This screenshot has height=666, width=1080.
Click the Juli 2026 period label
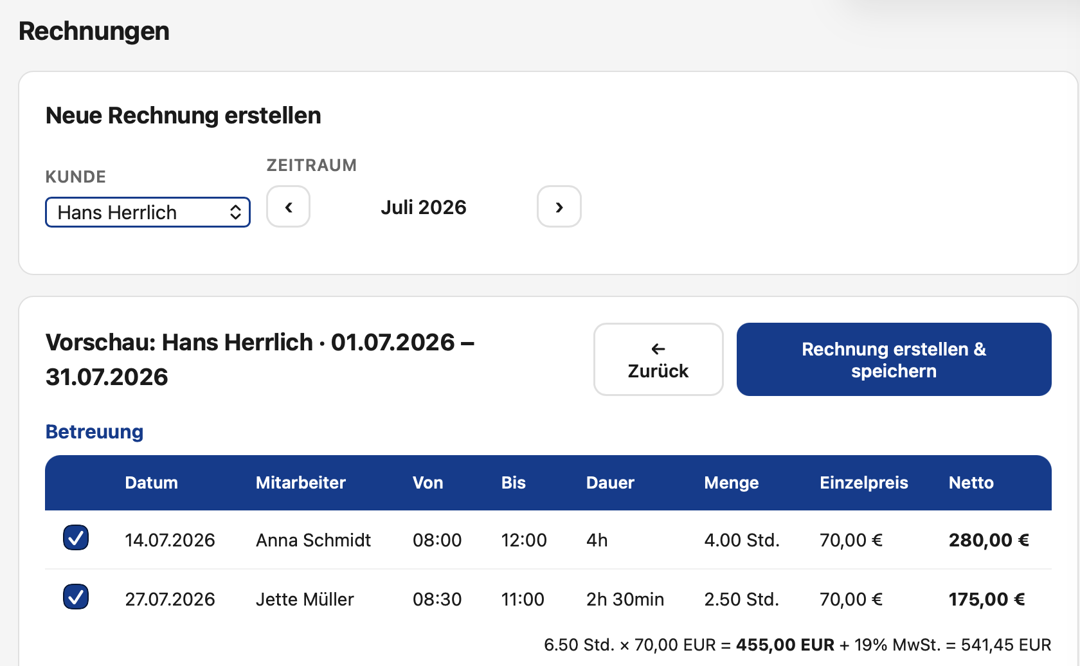(424, 207)
